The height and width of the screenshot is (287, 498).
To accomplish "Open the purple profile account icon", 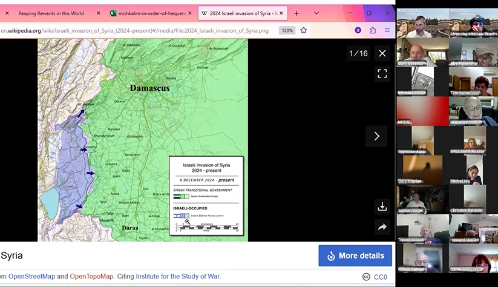I will [x=358, y=30].
